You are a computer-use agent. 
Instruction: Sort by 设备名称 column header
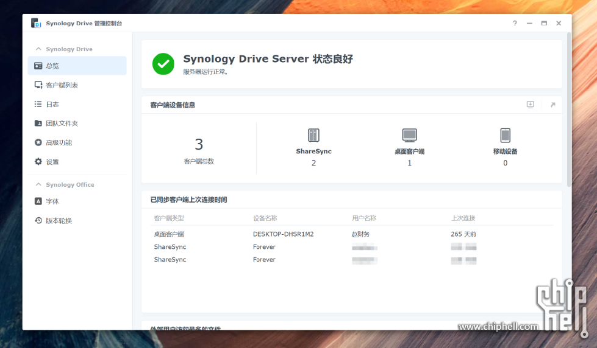coord(265,218)
